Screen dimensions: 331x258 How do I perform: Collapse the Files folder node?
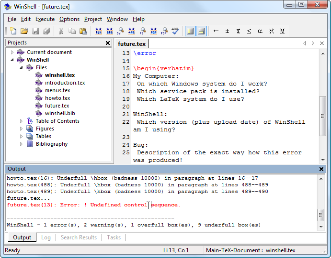point(22,68)
